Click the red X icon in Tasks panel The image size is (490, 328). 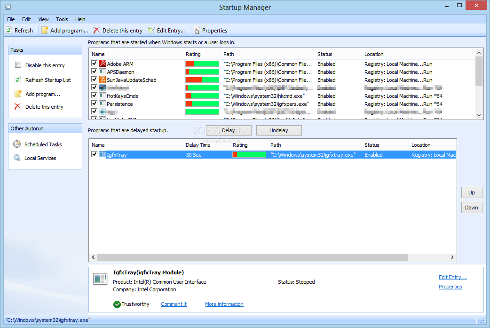click(18, 107)
